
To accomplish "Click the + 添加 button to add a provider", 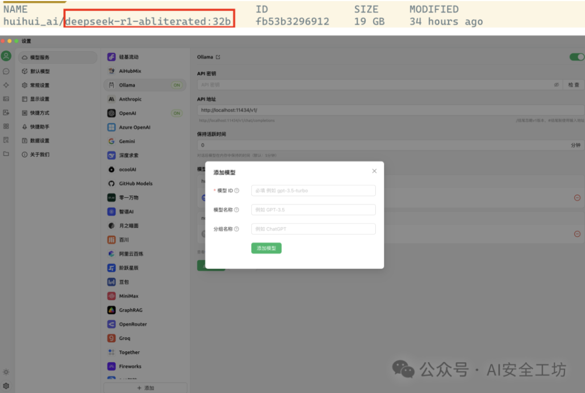I will [x=145, y=387].
